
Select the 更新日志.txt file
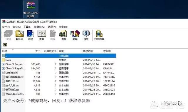point(59,81)
